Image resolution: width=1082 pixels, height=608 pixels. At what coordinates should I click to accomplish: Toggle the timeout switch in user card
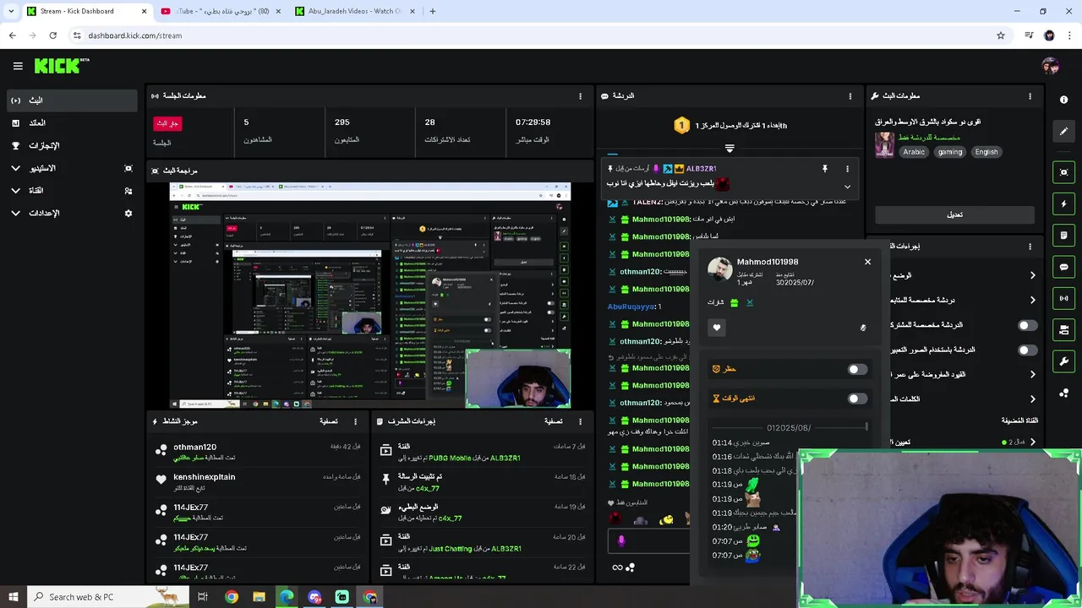point(857,399)
